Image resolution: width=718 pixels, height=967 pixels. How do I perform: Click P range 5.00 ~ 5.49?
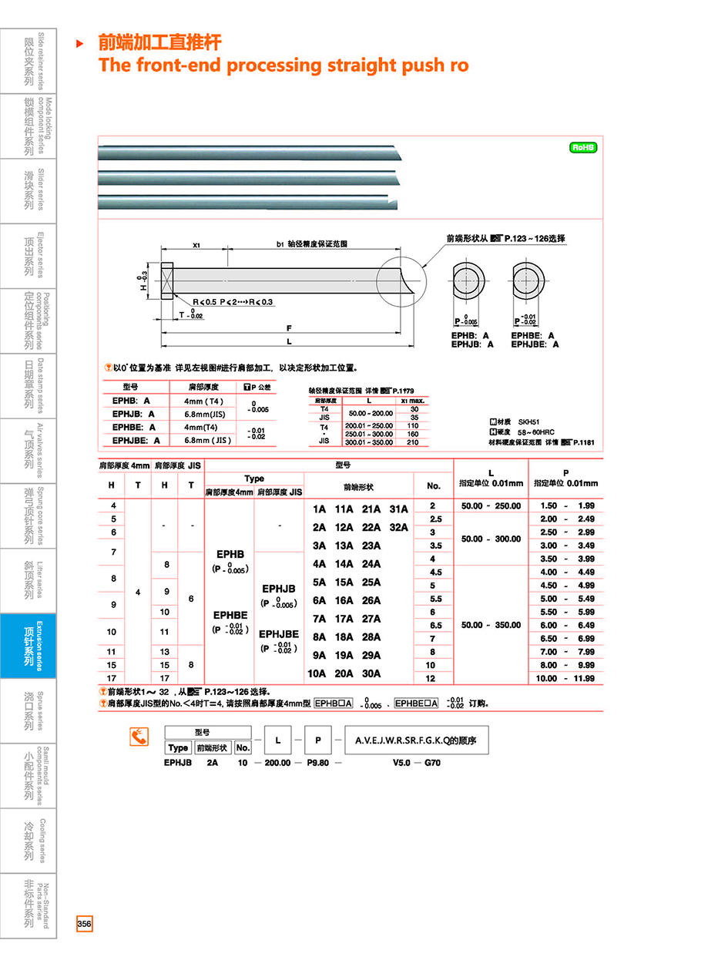[x=568, y=599]
